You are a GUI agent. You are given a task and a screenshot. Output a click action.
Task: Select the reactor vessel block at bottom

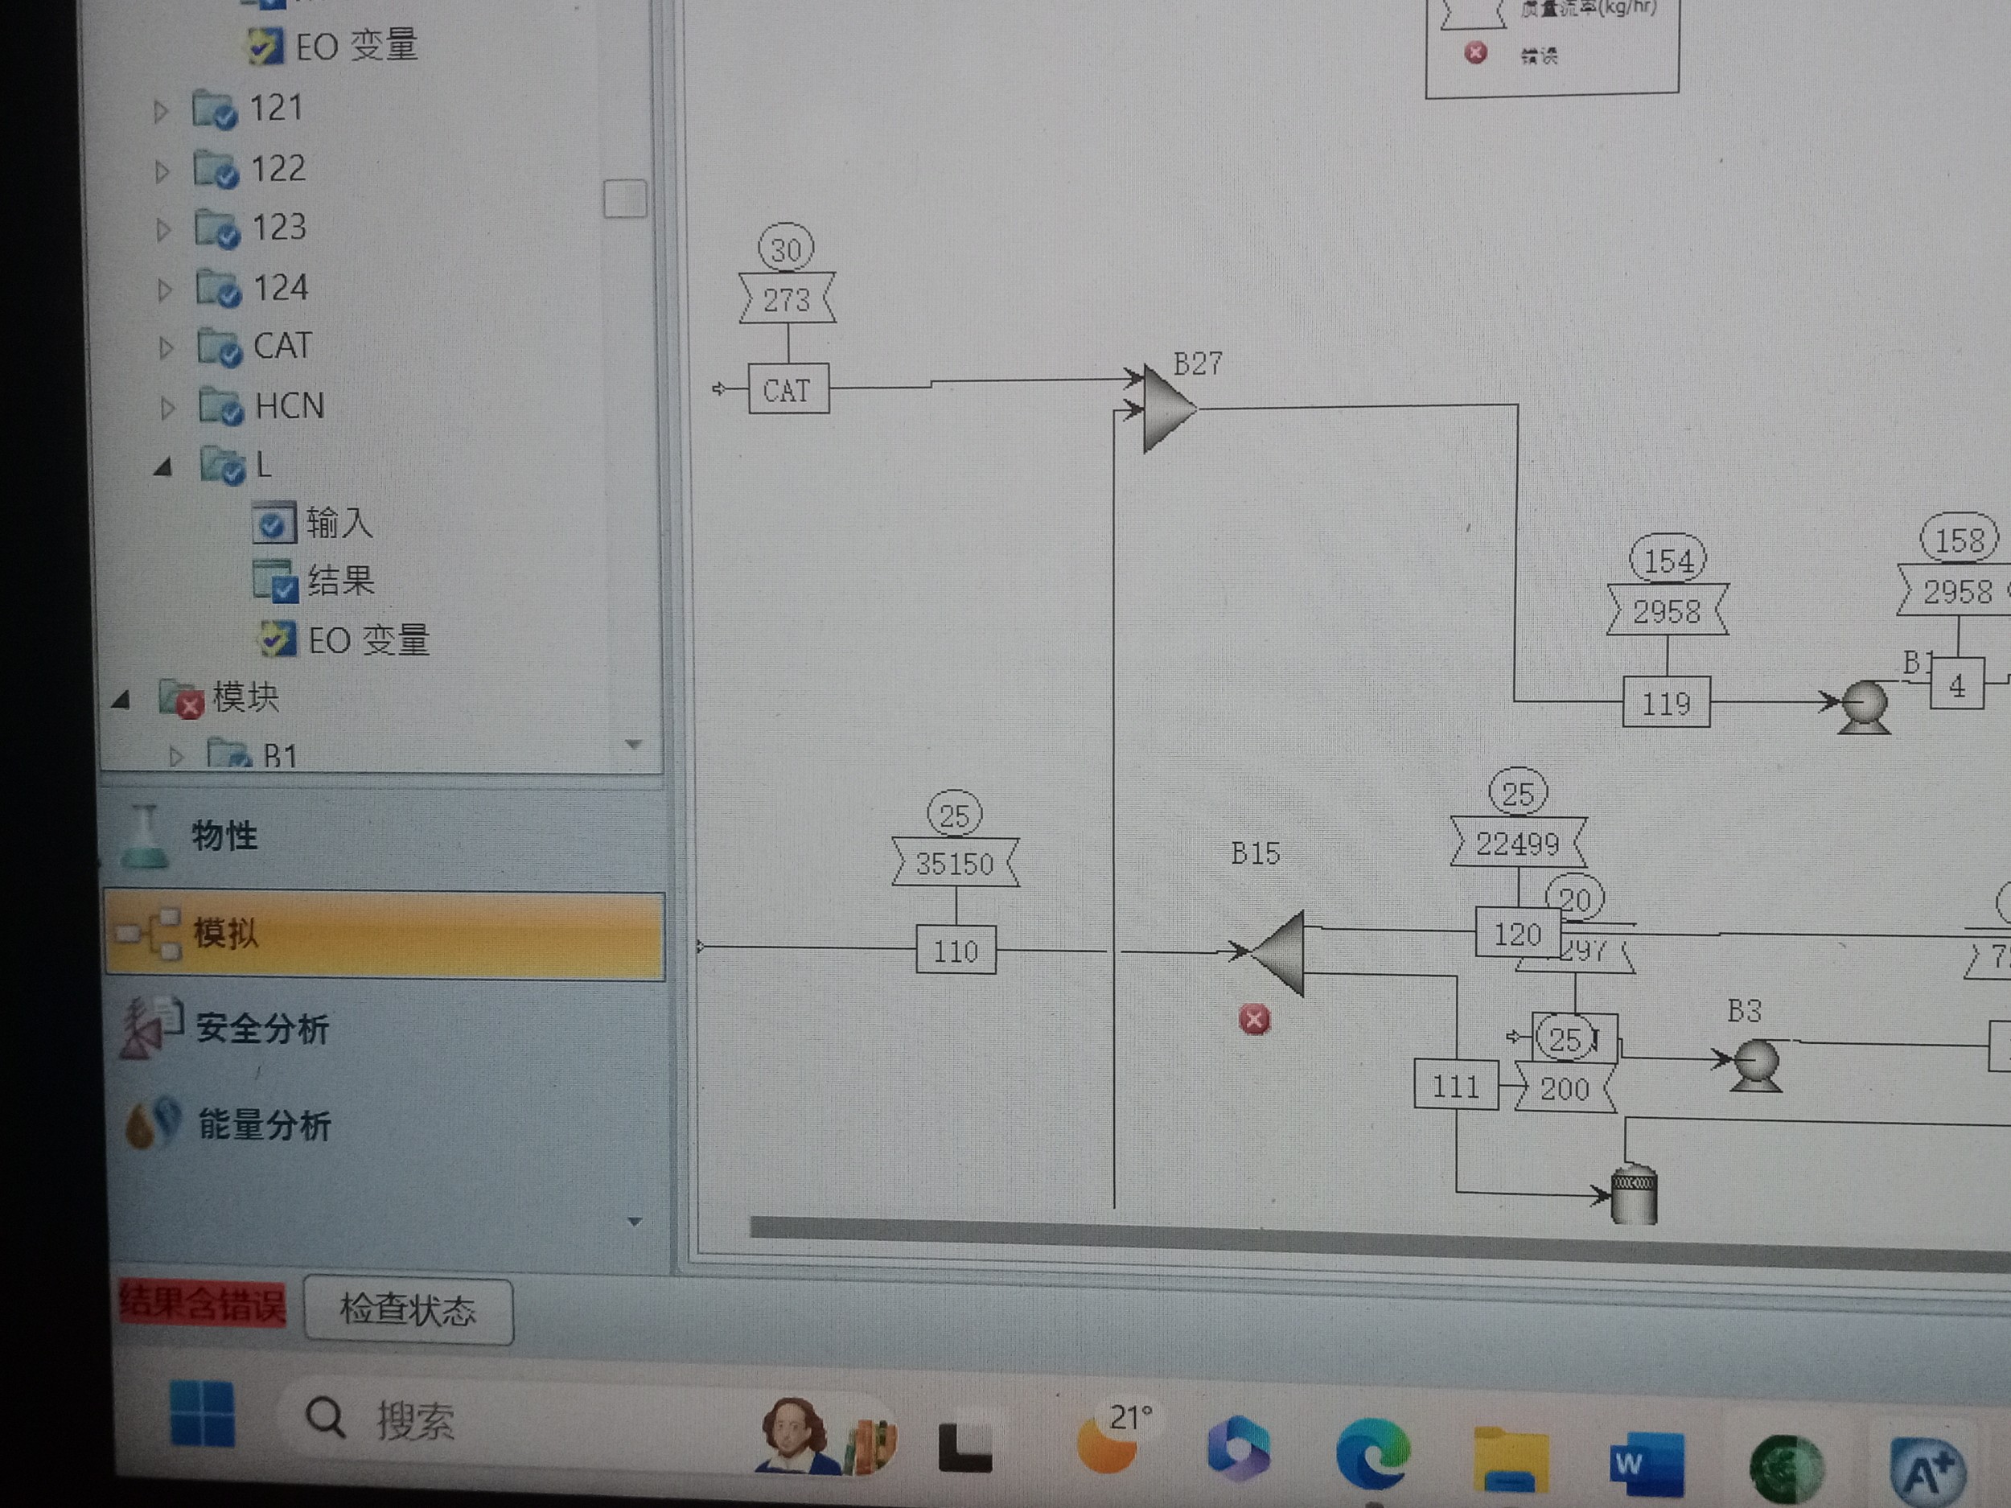tap(1634, 1194)
